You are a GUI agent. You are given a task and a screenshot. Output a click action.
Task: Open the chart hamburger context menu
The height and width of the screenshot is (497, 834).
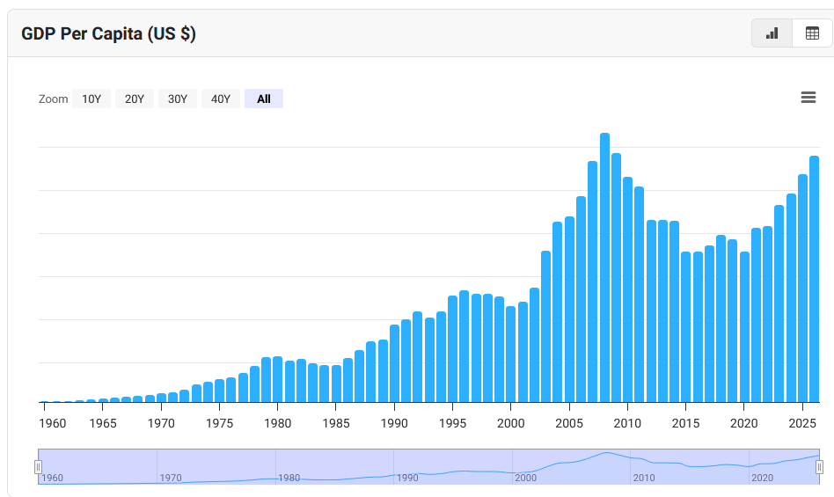point(808,98)
